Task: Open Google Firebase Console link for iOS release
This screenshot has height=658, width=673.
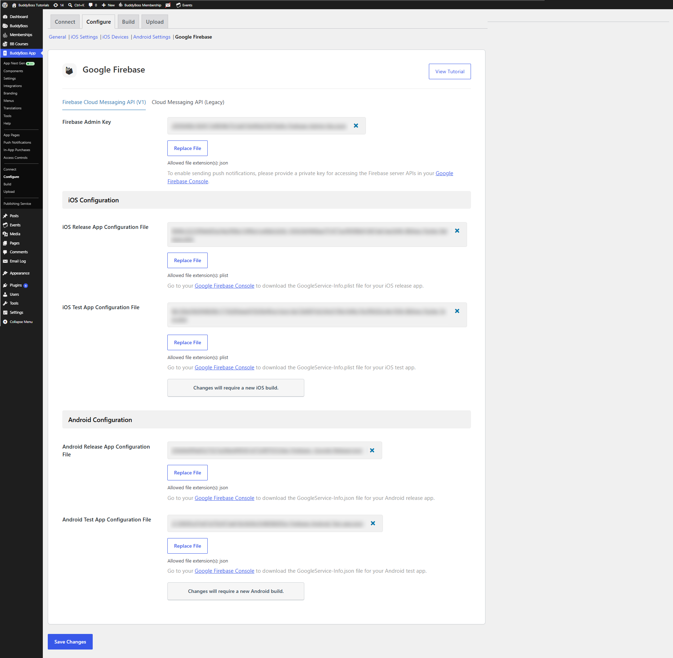Action: coord(224,286)
